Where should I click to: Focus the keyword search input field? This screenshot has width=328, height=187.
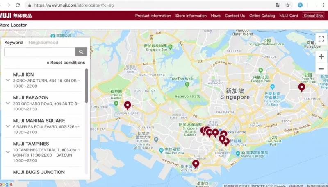click(40, 52)
